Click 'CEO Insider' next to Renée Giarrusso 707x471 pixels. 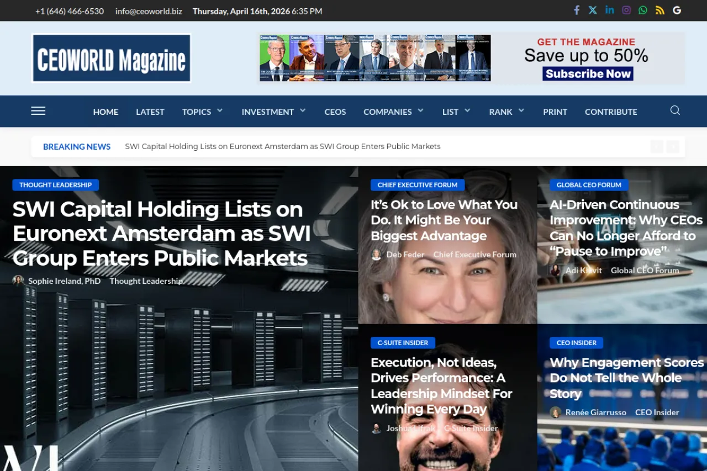(x=657, y=412)
